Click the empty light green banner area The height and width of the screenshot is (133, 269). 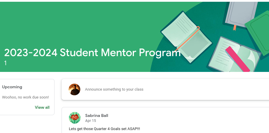tap(73, 23)
